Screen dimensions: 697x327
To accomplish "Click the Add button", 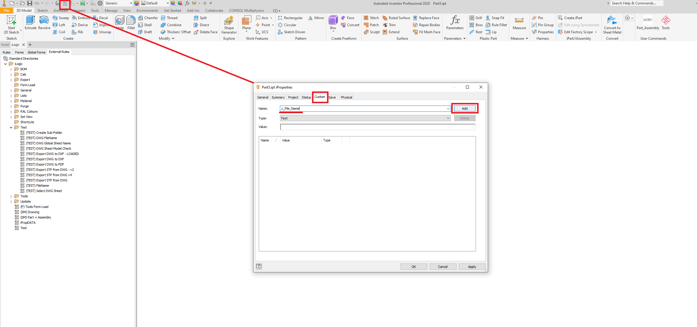I will (464, 109).
